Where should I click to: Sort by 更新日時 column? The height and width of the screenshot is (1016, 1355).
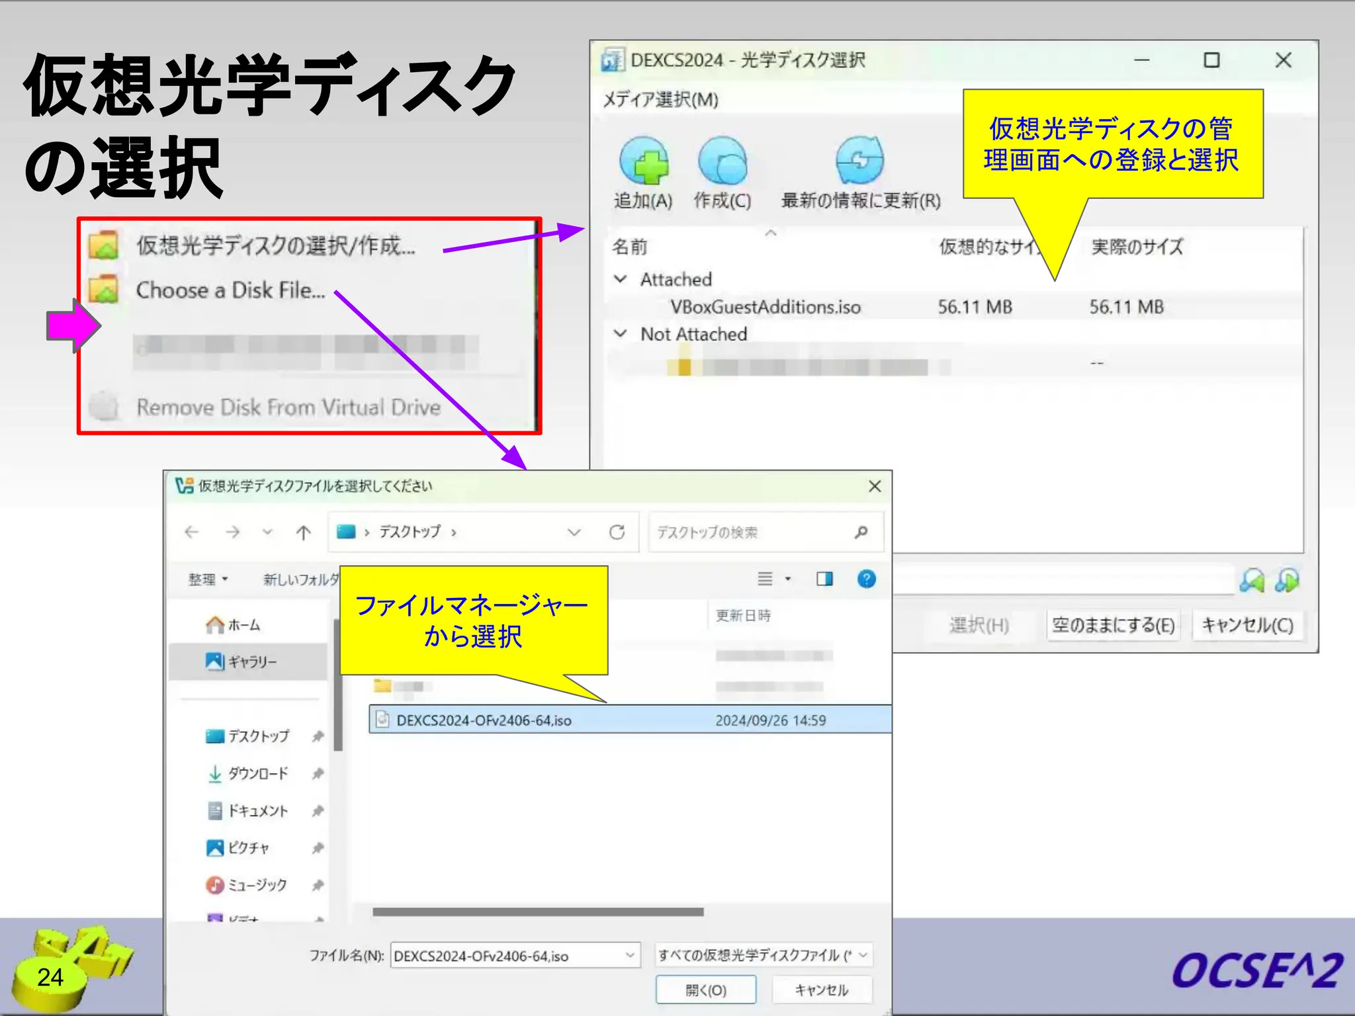click(x=743, y=615)
